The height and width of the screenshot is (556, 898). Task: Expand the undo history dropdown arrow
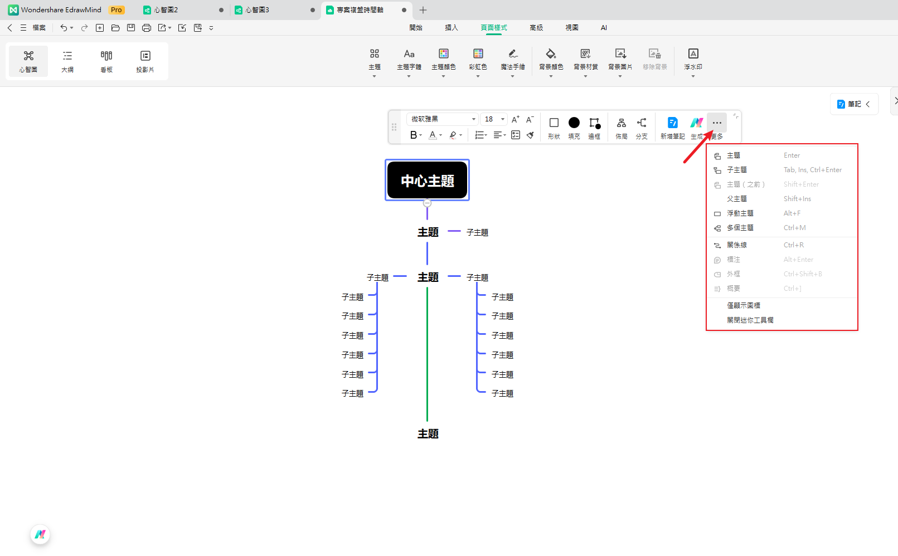[72, 28]
